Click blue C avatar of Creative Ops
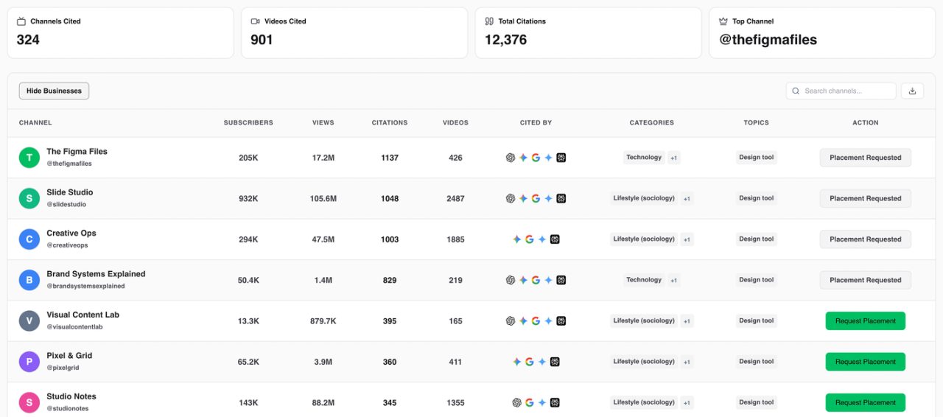 29,239
